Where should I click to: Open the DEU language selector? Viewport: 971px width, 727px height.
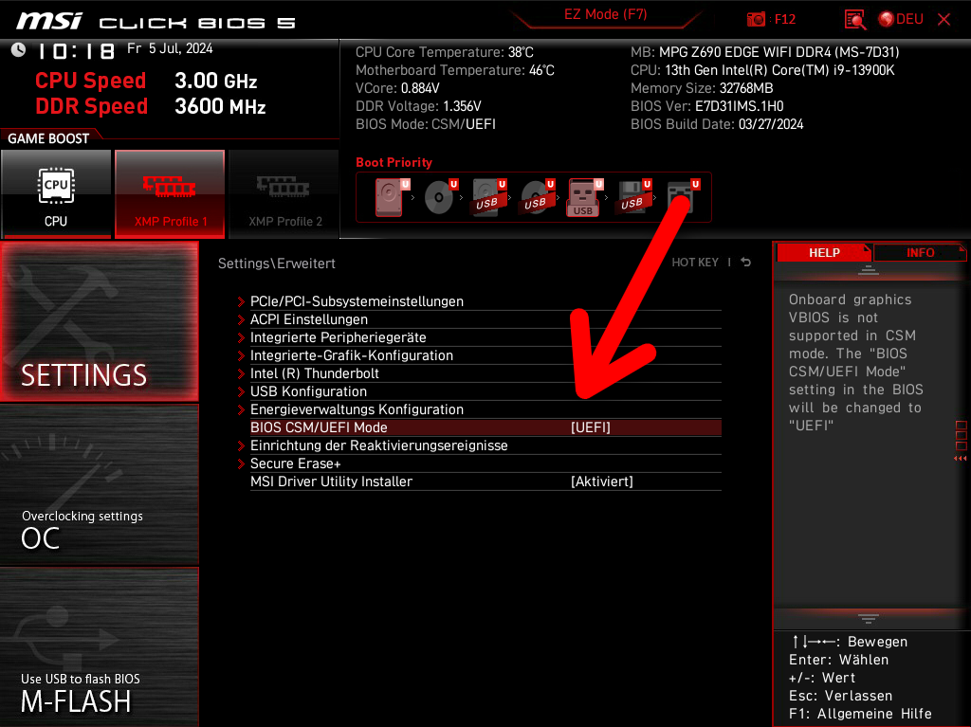click(901, 19)
